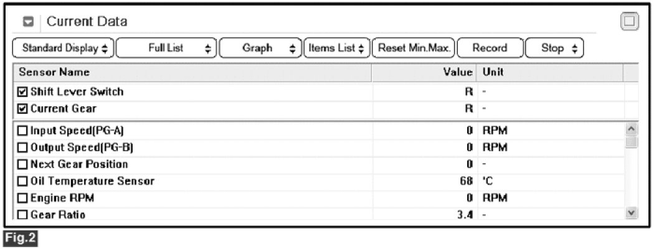Check the Oil Temperature Sensor box
The width and height of the screenshot is (654, 249).
(23, 182)
